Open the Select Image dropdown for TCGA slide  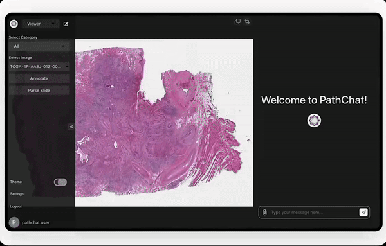tap(39, 67)
